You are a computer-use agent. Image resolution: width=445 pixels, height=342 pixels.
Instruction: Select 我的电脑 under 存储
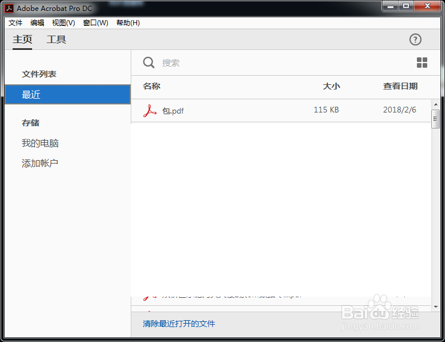click(x=40, y=143)
